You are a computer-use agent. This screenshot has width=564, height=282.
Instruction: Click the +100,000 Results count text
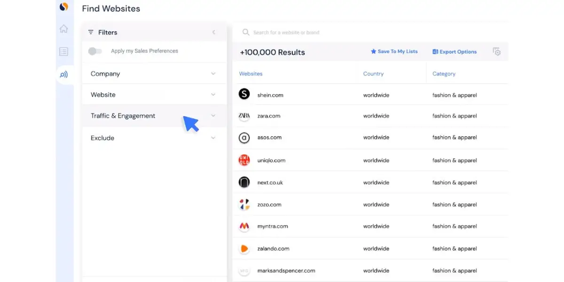(273, 52)
